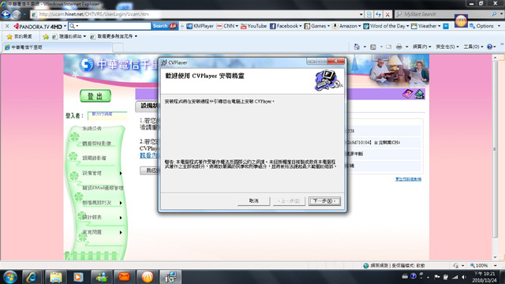Image resolution: width=505 pixels, height=284 pixels.
Task: Click the 常見問題 sidebar item
Action: (92, 232)
